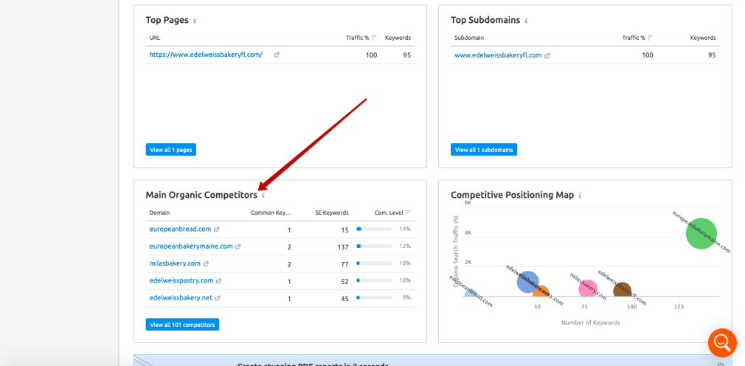Click View all 1 pages button
Screen dimensions: 745x366
[x=171, y=150]
